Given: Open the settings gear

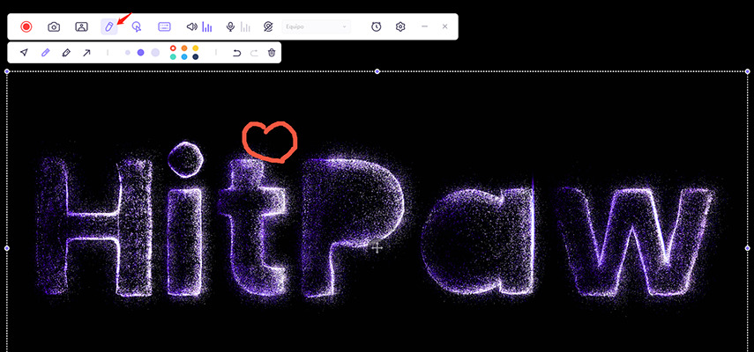Looking at the screenshot, I should point(400,27).
